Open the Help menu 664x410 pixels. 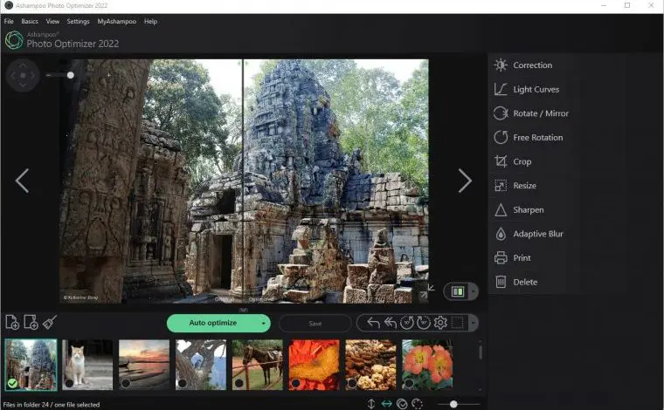coord(150,21)
